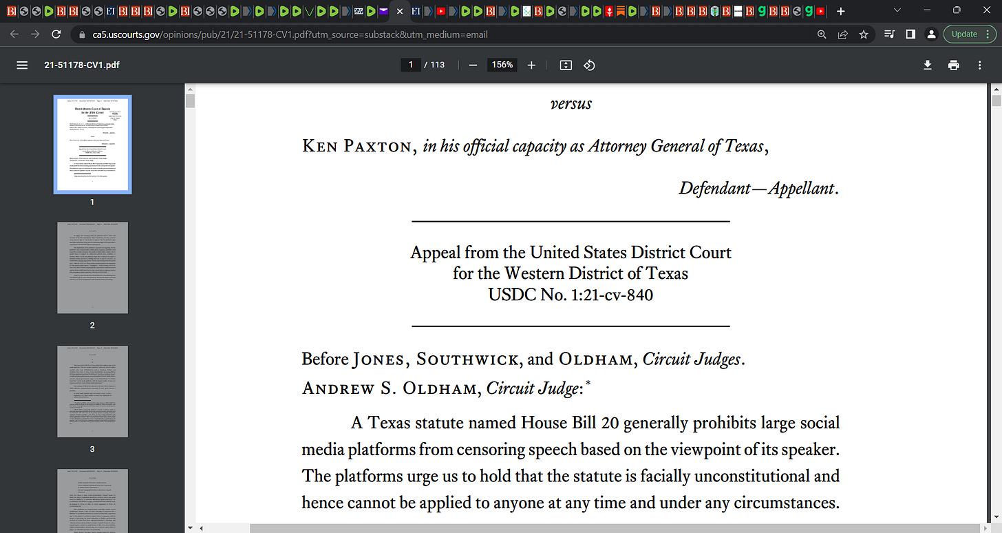Click the browser forward arrow
The width and height of the screenshot is (1002, 533).
[x=36, y=34]
